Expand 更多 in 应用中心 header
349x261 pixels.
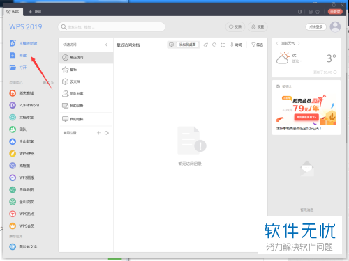pos(48,83)
